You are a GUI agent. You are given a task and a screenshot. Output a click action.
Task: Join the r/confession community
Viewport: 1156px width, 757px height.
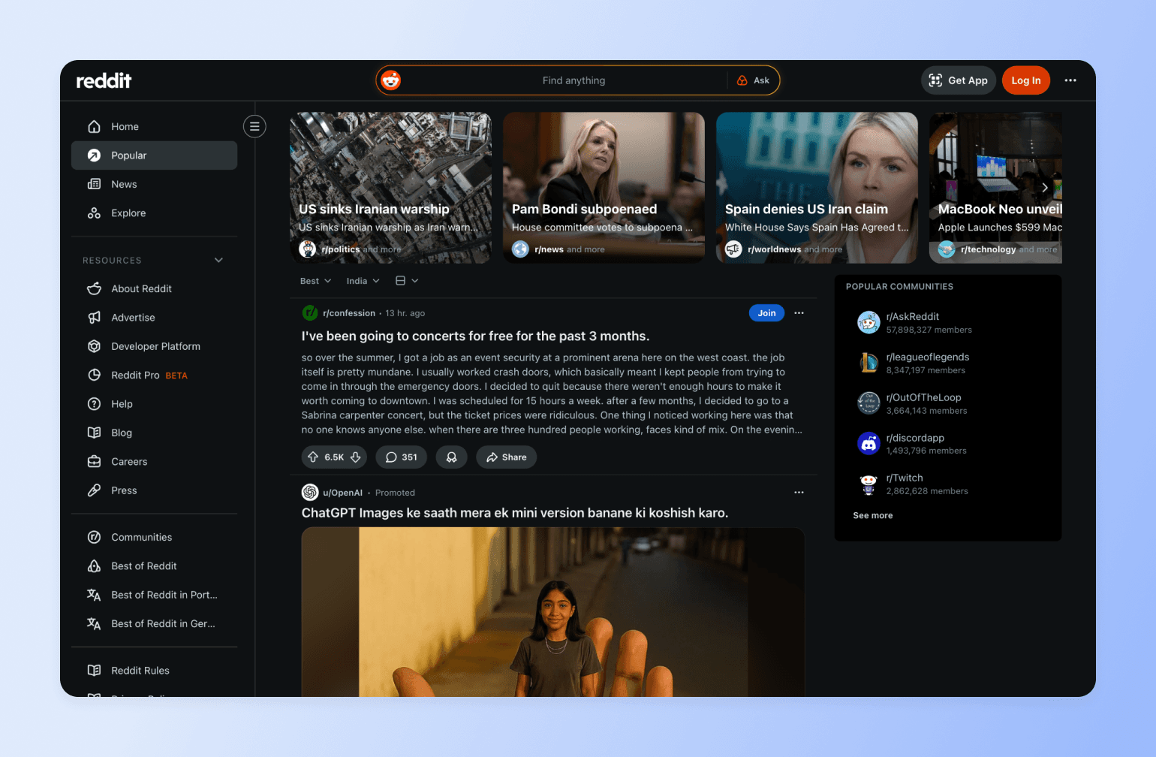[766, 312]
